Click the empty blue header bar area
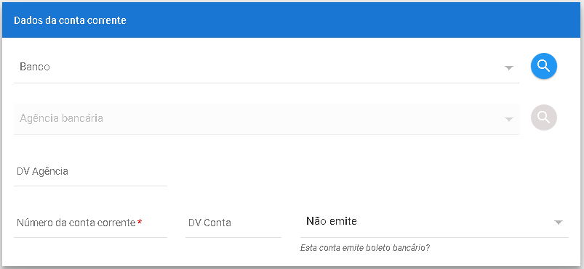The image size is (584, 269). point(354,20)
